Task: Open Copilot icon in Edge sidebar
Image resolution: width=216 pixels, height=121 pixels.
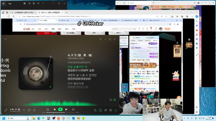Action: (x=197, y=16)
